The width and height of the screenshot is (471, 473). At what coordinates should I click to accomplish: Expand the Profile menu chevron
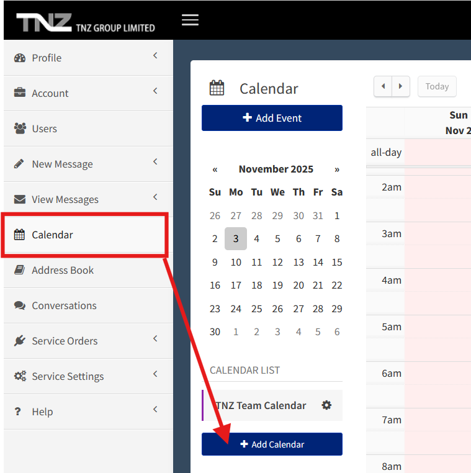click(155, 55)
